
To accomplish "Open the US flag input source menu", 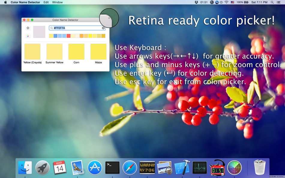I will (x=232, y=2).
